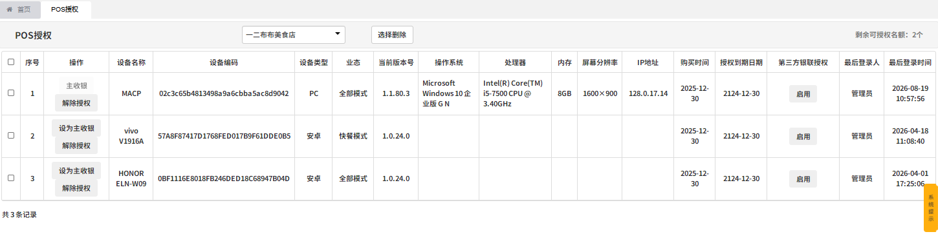Click the 快餐模式 cell
This screenshot has width=938, height=243.
[353, 136]
